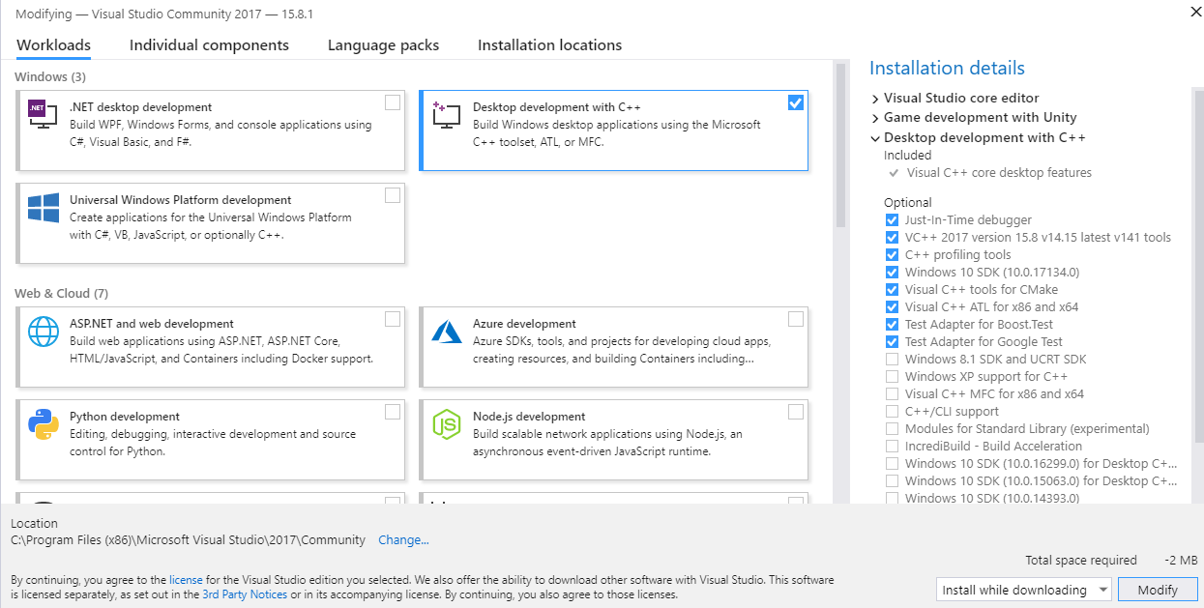Click the Azure development logo icon
Image resolution: width=1204 pixels, height=608 pixels.
click(447, 332)
